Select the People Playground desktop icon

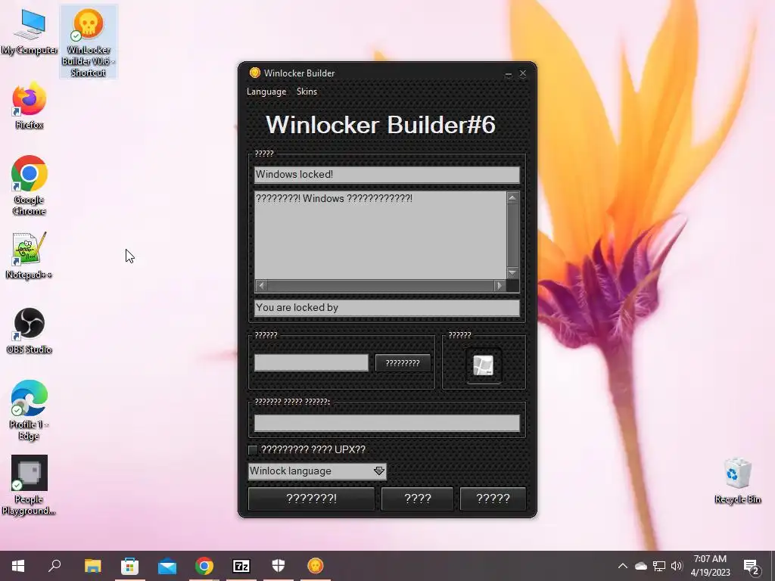pyautogui.click(x=30, y=486)
